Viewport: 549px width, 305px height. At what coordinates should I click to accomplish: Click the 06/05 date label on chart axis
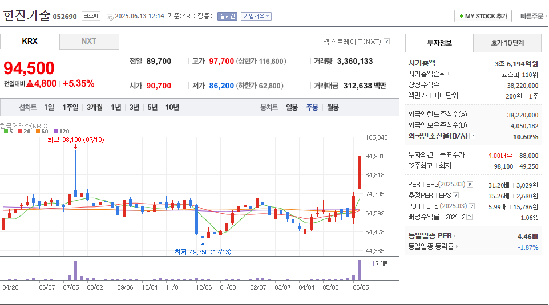361,287
